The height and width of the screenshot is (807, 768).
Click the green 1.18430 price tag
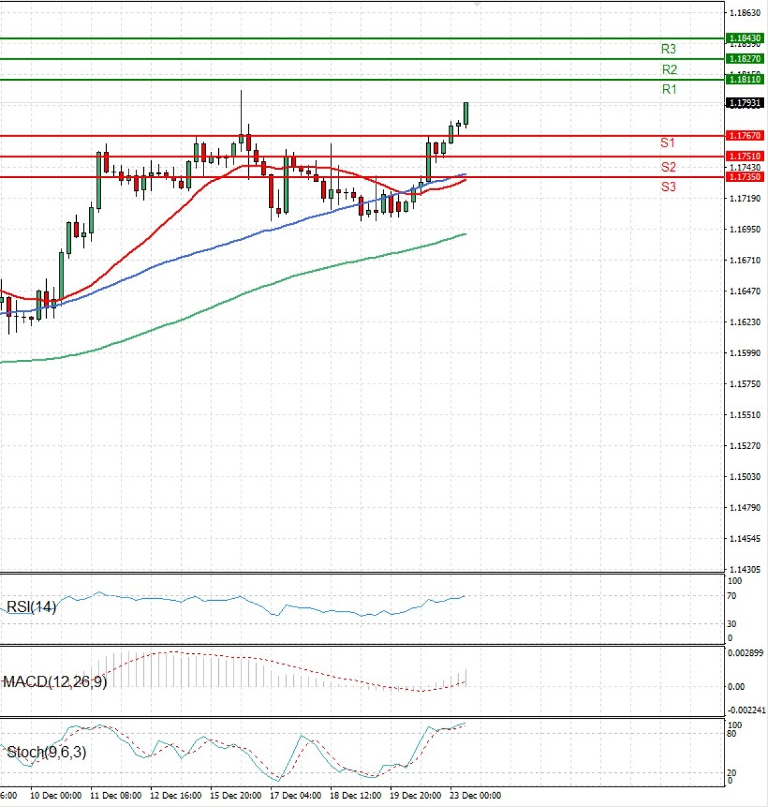pyautogui.click(x=745, y=38)
